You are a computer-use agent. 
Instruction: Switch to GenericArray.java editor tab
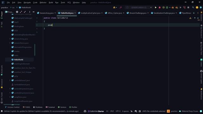tap(47, 13)
